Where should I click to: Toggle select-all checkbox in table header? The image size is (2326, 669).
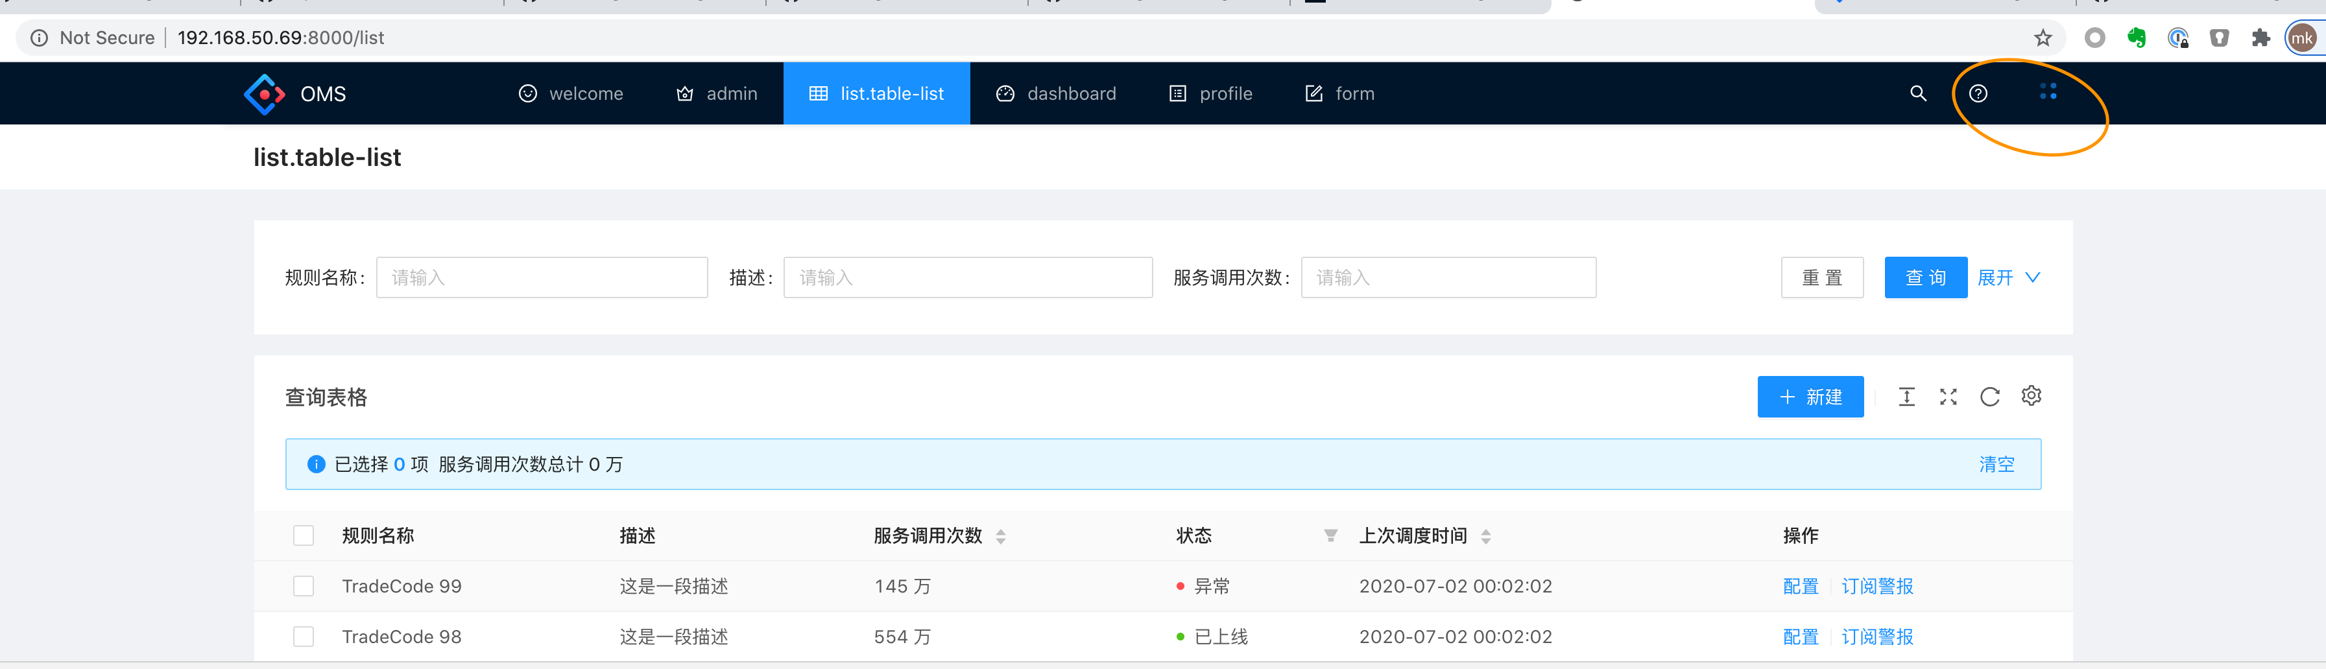304,535
